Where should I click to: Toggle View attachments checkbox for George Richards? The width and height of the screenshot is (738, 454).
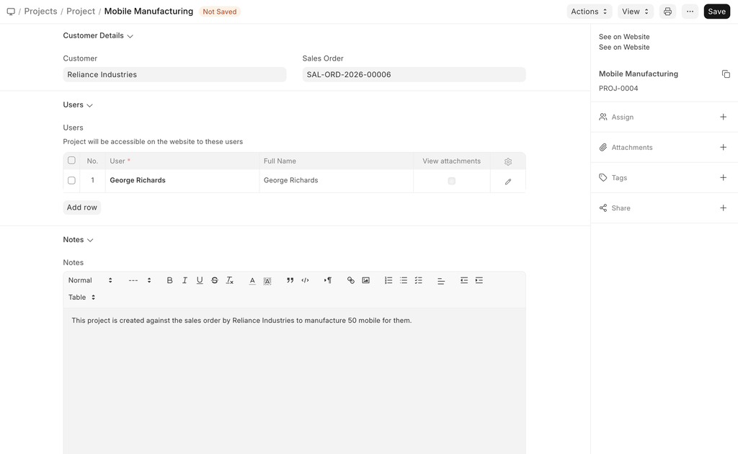[x=452, y=181]
